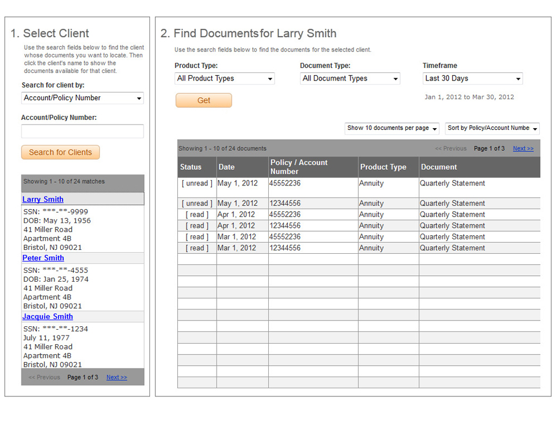The height and width of the screenshot is (430, 556).
Task: Click the Get button
Action: point(204,100)
